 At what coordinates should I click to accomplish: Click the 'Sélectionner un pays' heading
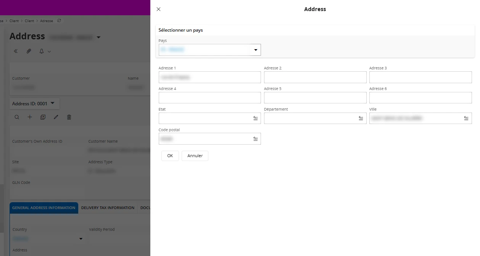coord(181,30)
